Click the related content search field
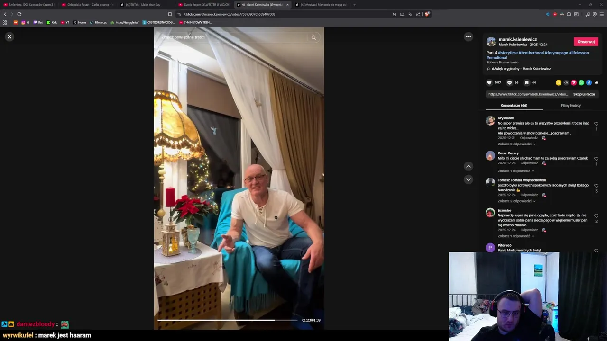The width and height of the screenshot is (607, 341). point(232,37)
